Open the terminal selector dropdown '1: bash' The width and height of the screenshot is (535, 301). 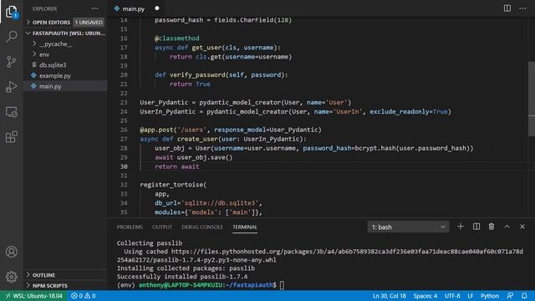(x=408, y=227)
